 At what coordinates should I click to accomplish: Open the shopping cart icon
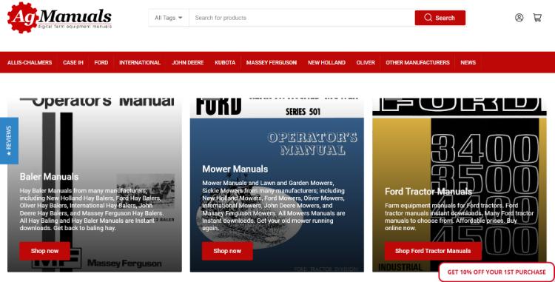pos(537,17)
